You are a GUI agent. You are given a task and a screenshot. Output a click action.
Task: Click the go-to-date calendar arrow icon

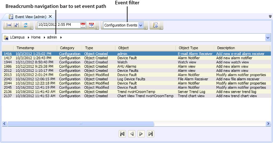pyautogui.click(x=91, y=25)
